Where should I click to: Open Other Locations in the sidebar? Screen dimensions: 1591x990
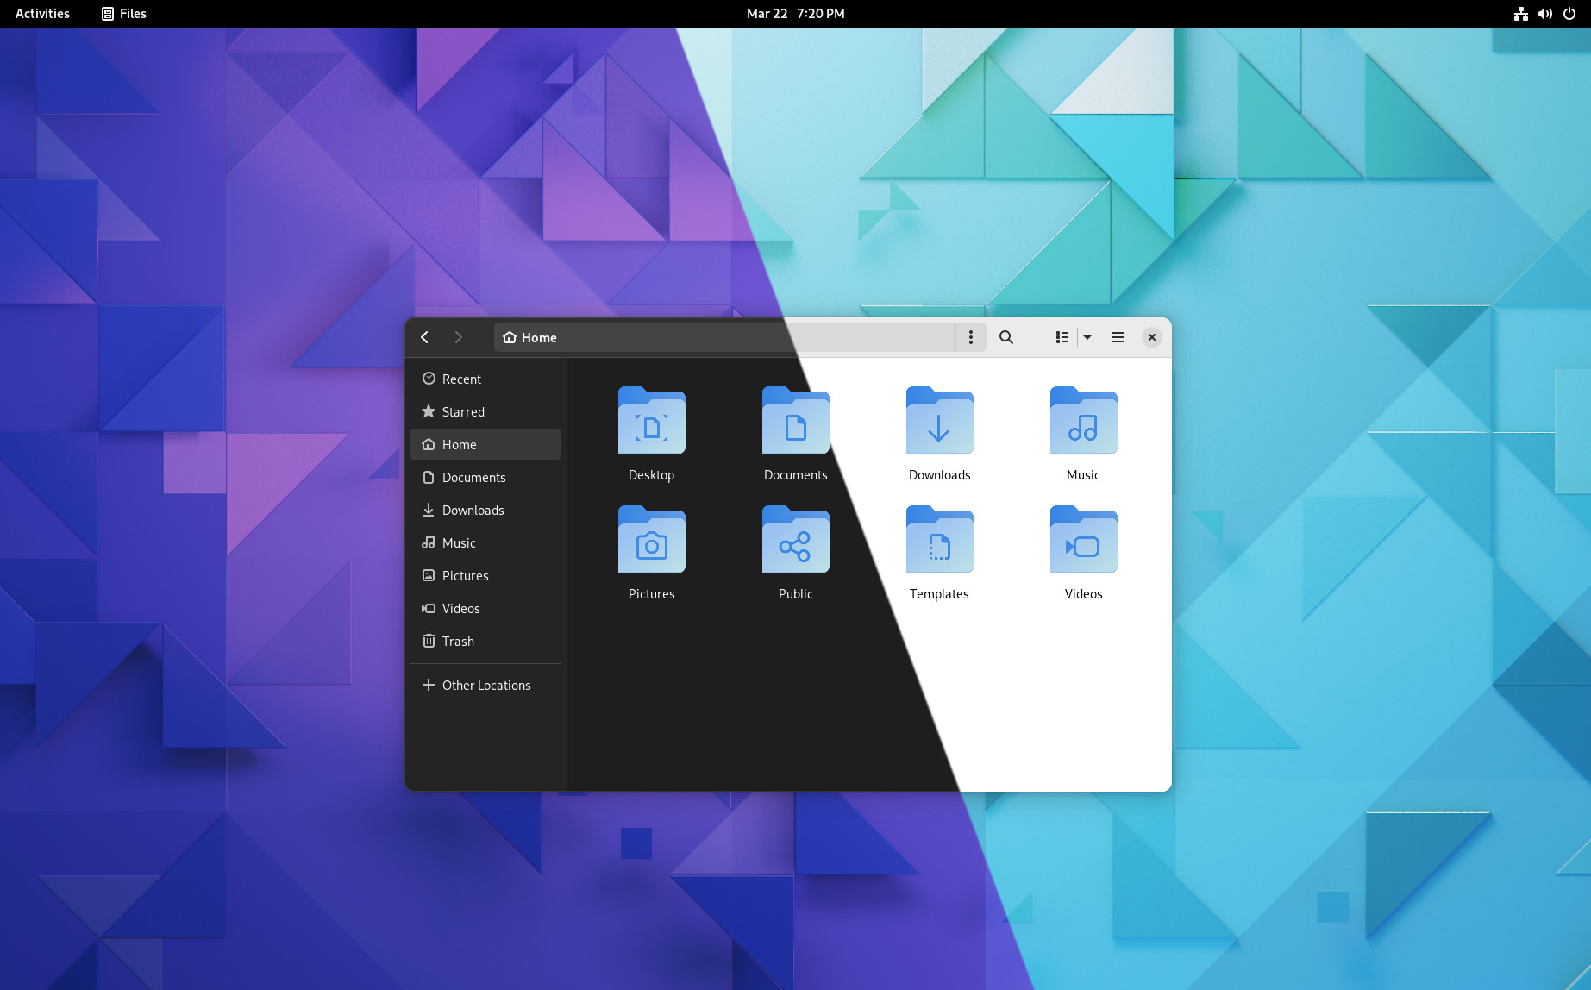[485, 685]
